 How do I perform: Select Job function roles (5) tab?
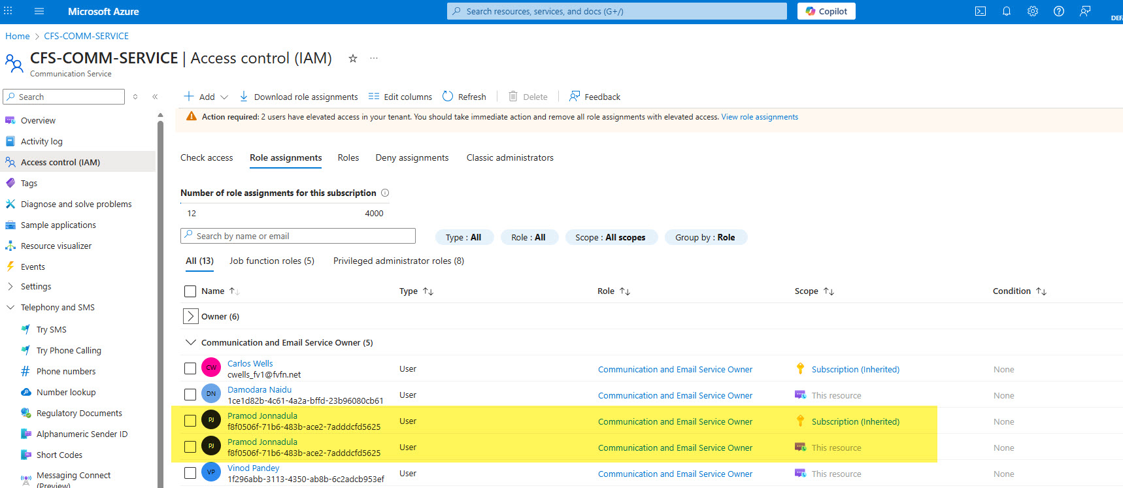pos(272,261)
